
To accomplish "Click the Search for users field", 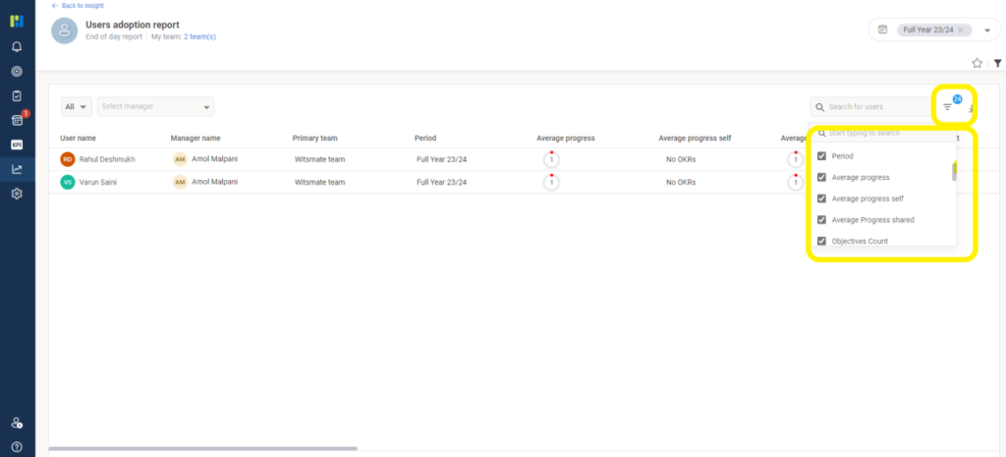I will point(868,107).
